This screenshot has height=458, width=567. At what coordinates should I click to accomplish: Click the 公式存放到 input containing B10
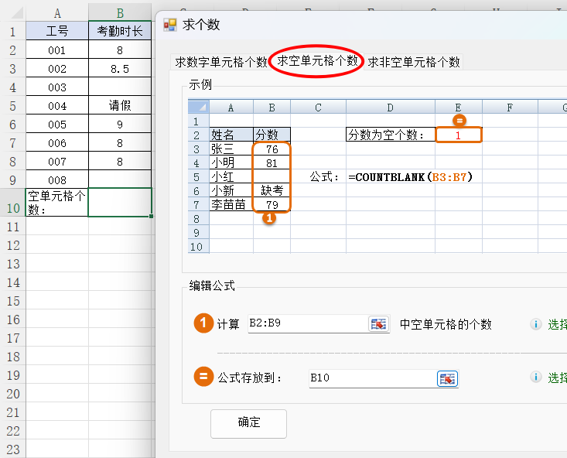point(371,378)
